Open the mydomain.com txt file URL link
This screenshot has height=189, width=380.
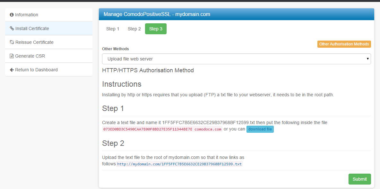pyautogui.click(x=179, y=164)
